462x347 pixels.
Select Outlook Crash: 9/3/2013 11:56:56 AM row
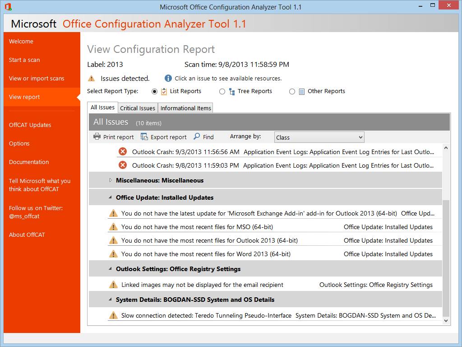pyautogui.click(x=279, y=152)
